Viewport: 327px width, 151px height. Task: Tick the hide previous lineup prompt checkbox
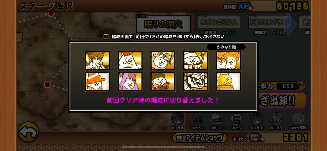point(106,37)
